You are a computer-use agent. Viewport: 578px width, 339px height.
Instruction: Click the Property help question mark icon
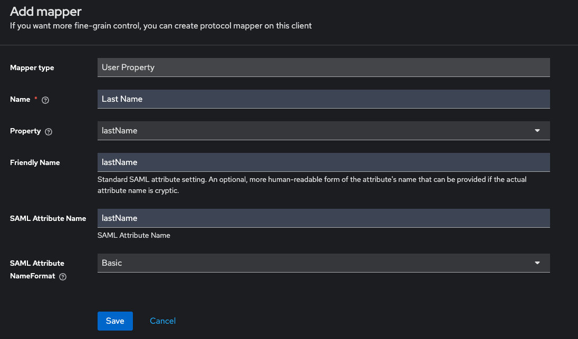pyautogui.click(x=49, y=131)
